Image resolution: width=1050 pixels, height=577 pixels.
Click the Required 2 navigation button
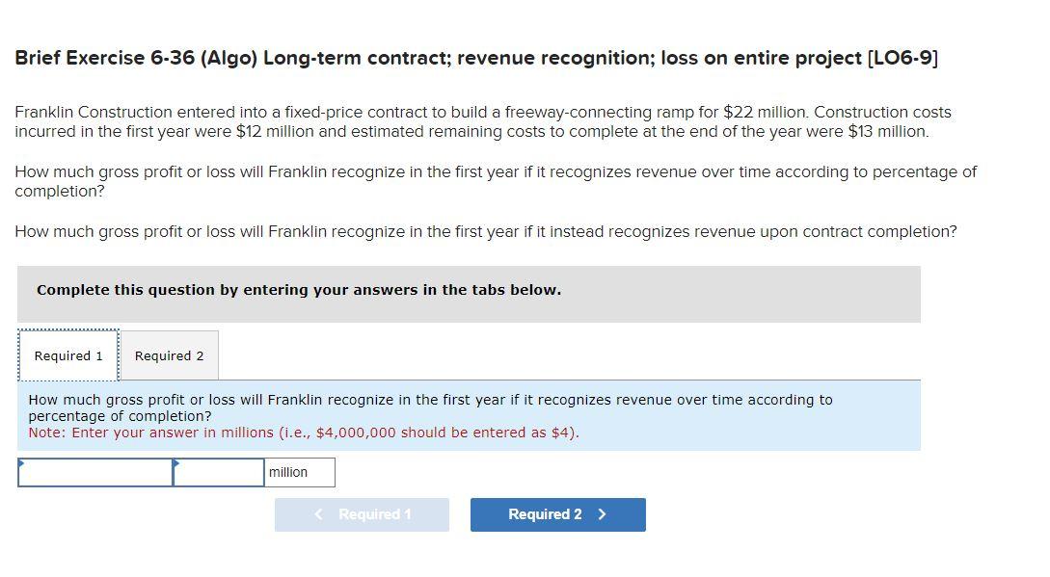(x=557, y=513)
